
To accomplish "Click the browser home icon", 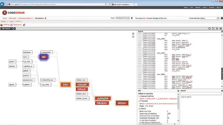I will pyautogui.click(x=215, y=4).
